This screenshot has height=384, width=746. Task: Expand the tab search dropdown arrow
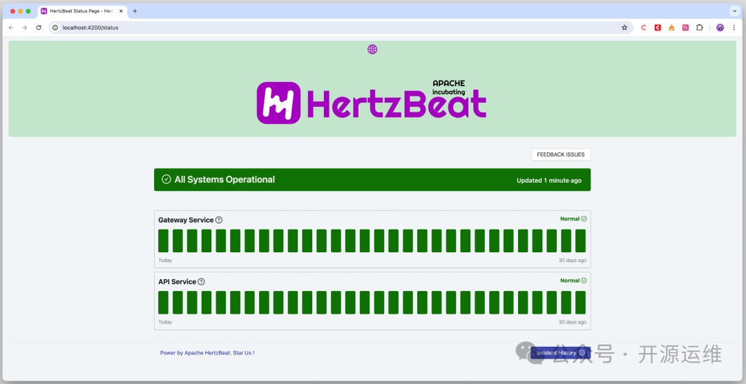[x=734, y=11]
